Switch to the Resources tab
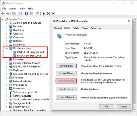Viewport: 137px width, 116px height. click(x=96, y=28)
